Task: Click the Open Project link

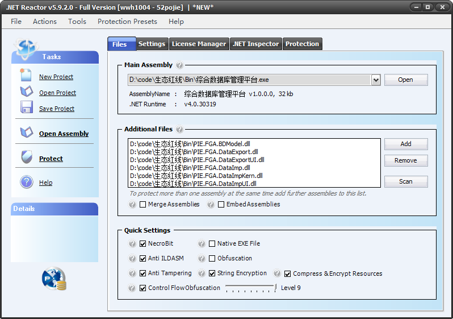Action: tap(57, 93)
